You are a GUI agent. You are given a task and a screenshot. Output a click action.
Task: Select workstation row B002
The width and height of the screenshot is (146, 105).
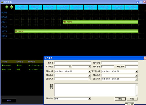[4, 17]
